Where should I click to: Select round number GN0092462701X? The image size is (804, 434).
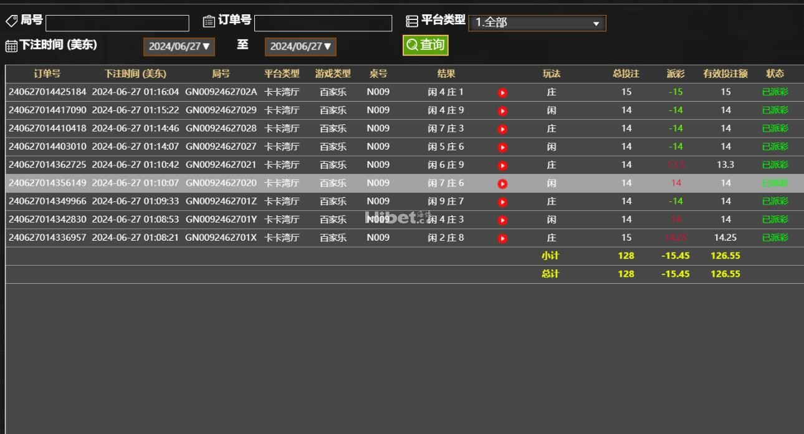221,238
